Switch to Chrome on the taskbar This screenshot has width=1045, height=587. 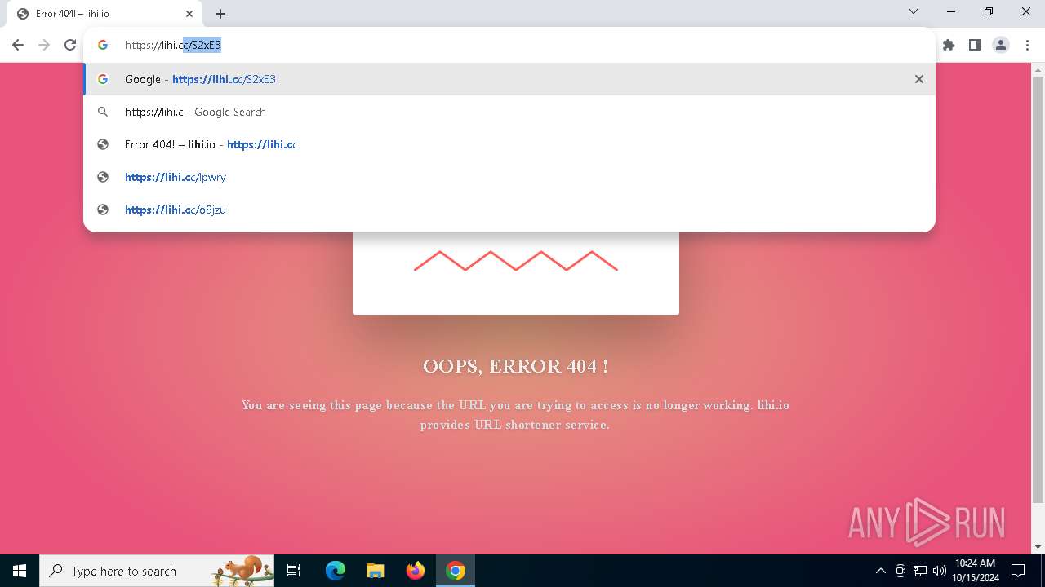[x=456, y=571]
